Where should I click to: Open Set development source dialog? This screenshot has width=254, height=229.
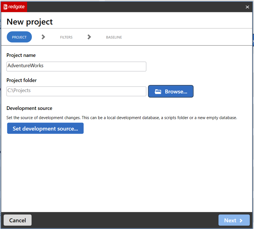point(45,129)
